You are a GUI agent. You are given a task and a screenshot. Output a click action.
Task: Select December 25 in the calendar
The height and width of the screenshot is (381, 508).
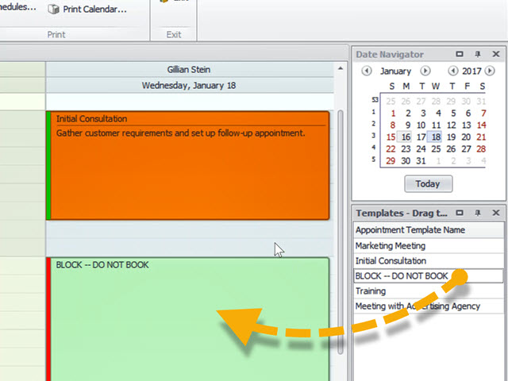coord(391,102)
